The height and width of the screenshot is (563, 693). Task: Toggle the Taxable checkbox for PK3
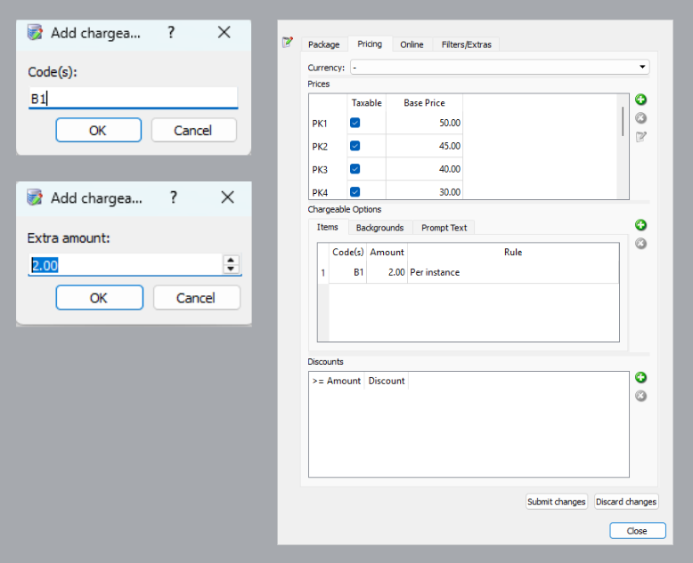355,169
